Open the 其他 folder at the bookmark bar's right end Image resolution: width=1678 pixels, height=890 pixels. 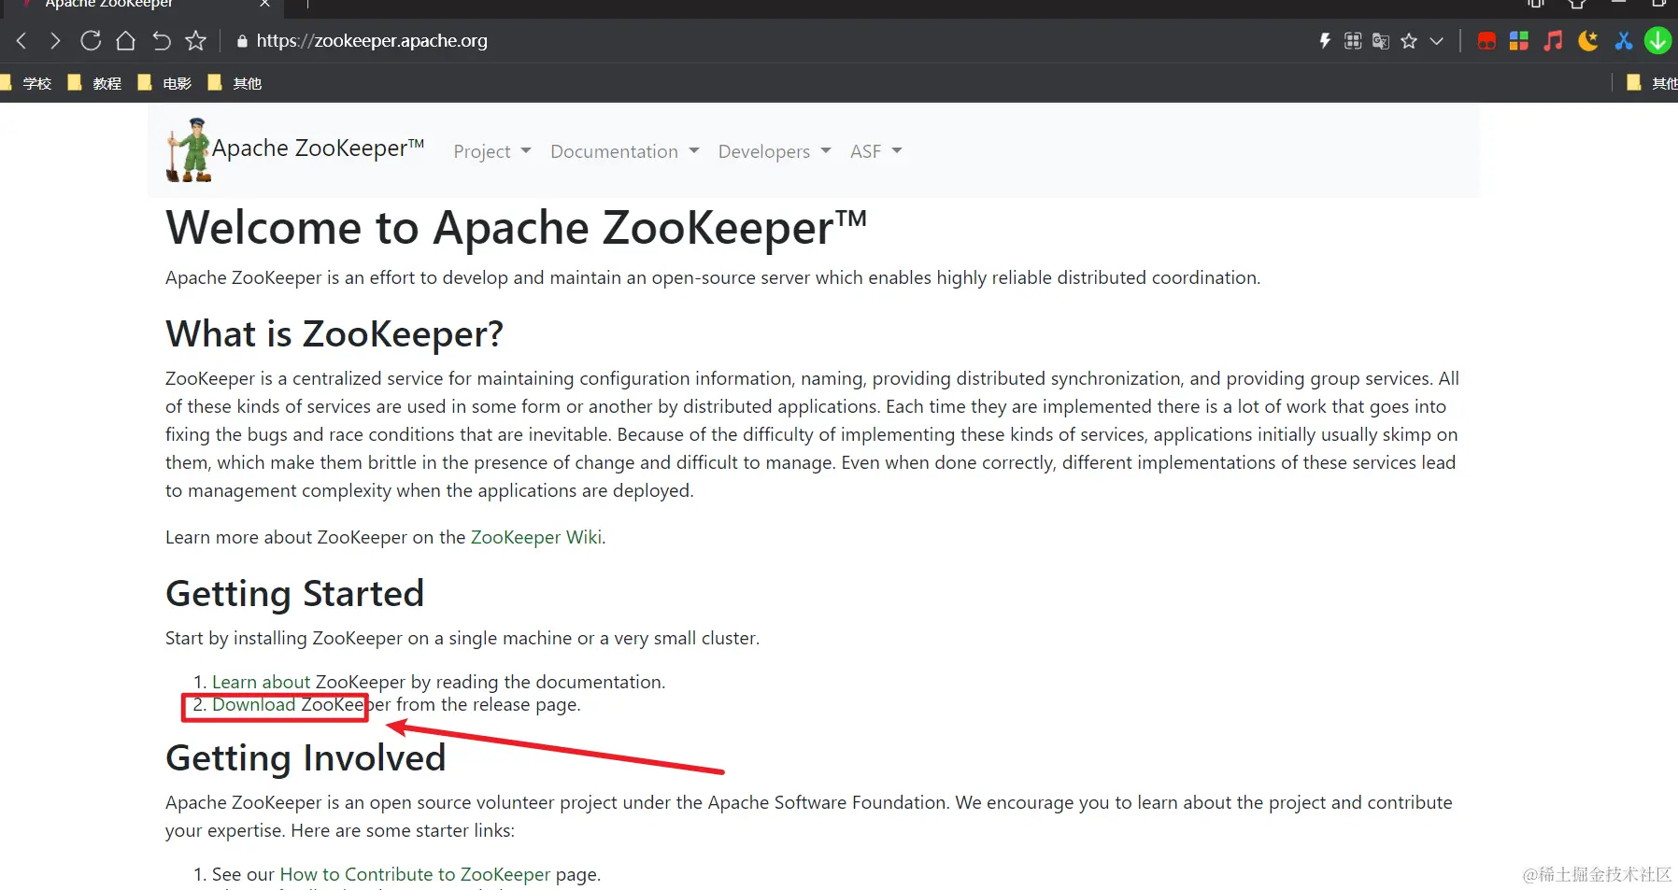pos(1652,83)
